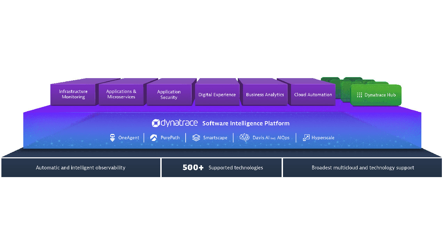The image size is (445, 250).
Task: Click the Davis AI incl. AIOps label
Action: tap(271, 138)
